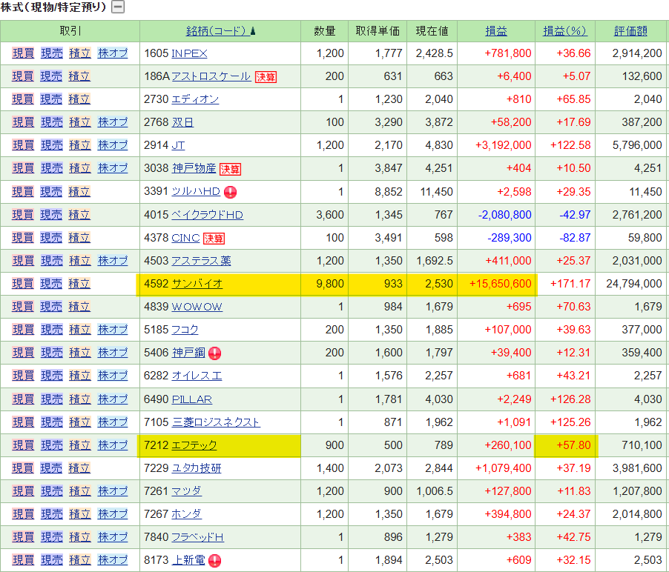Click the red alert icon beside 神戸鋼
The image size is (669, 572).
pyautogui.click(x=214, y=353)
